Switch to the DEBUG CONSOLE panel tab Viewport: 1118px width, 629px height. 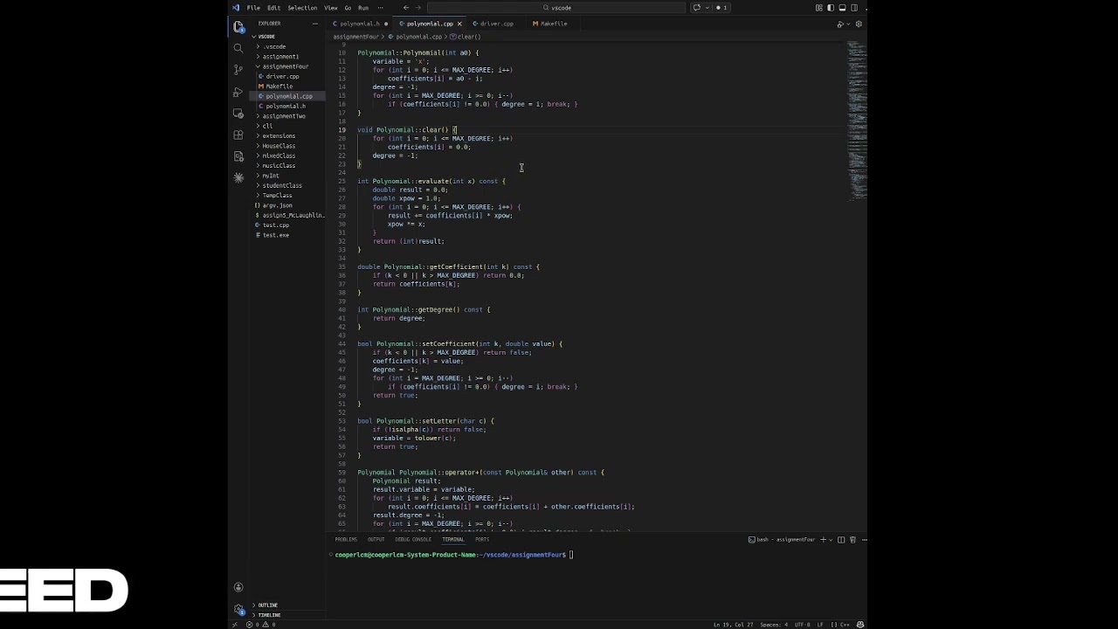point(413,540)
